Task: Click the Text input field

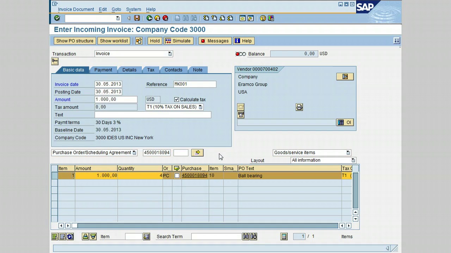Action: click(x=153, y=115)
